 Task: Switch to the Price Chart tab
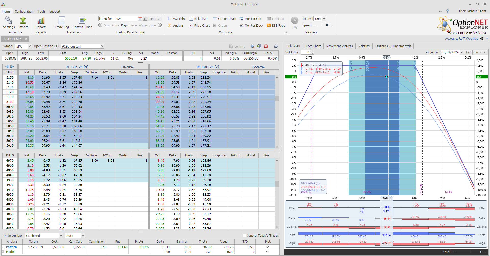[313, 46]
